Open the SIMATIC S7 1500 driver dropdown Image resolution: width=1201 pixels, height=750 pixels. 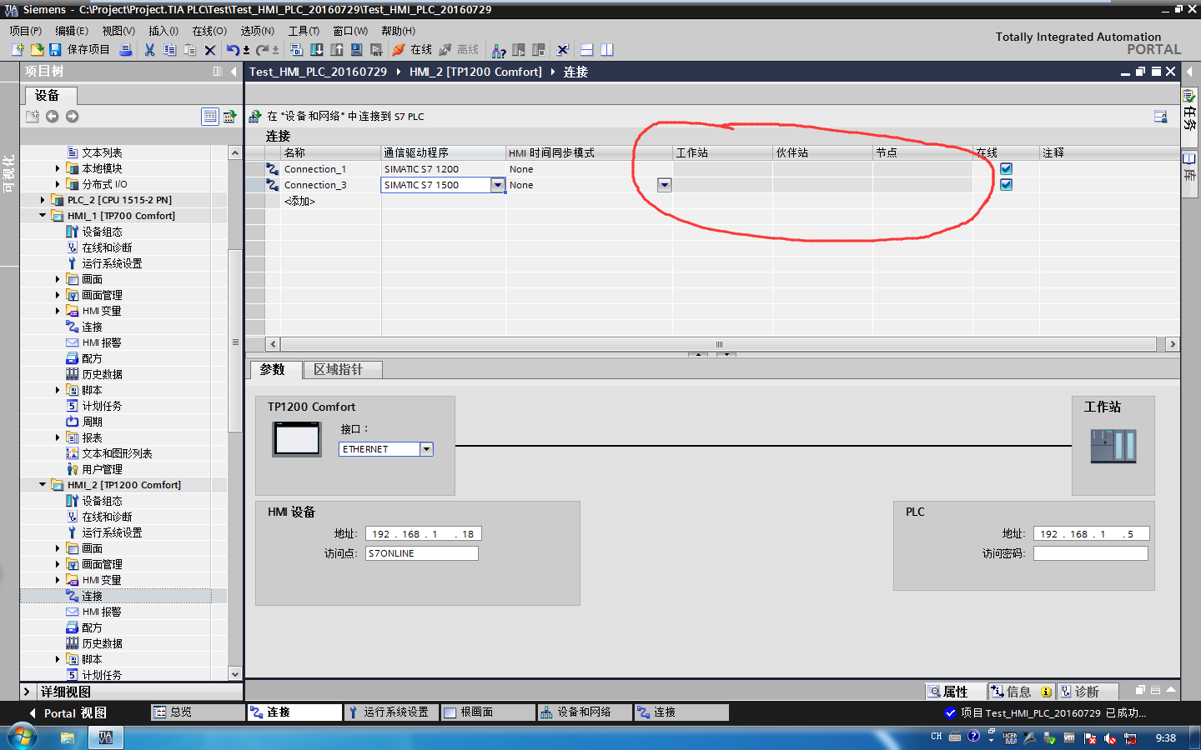(x=497, y=185)
